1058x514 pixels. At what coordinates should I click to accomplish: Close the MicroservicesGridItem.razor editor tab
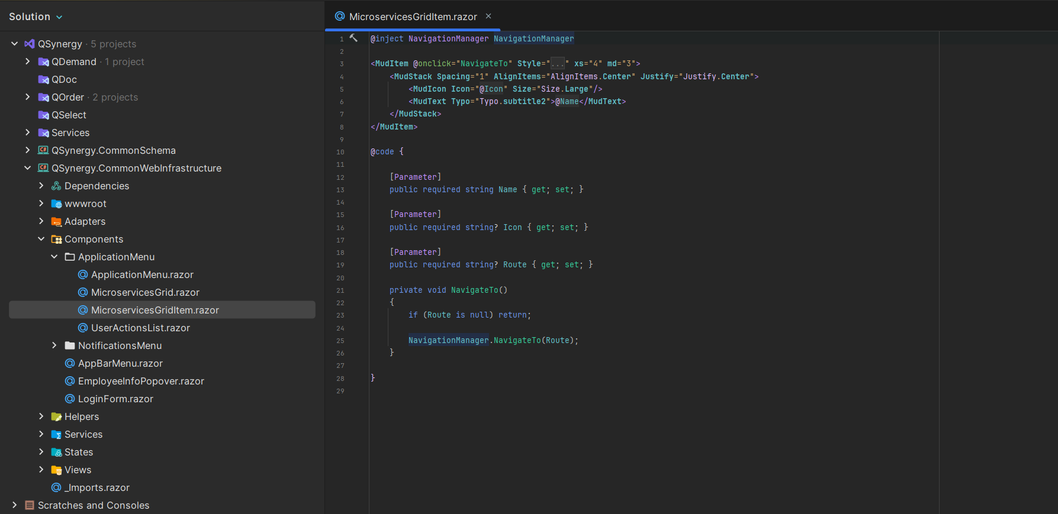click(488, 16)
